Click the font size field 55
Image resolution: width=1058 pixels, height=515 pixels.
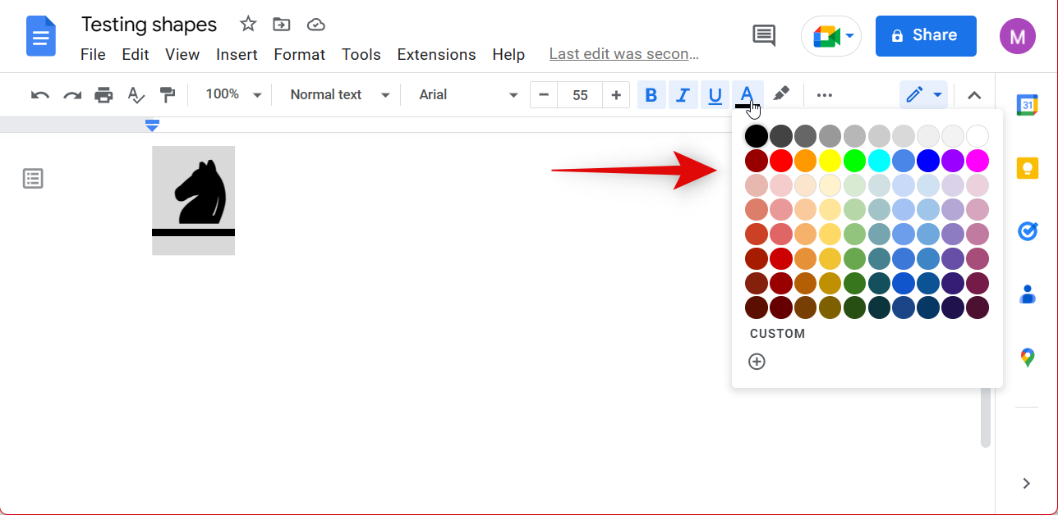point(580,95)
